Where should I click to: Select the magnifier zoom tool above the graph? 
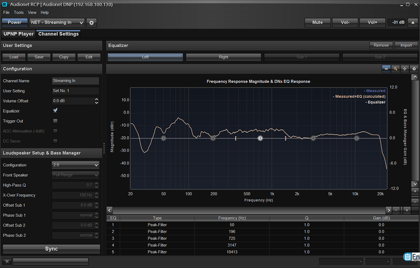click(x=395, y=69)
